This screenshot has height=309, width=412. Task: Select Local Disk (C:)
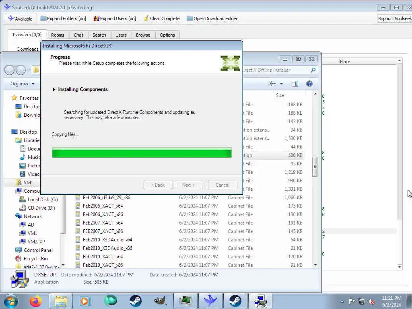(x=39, y=200)
